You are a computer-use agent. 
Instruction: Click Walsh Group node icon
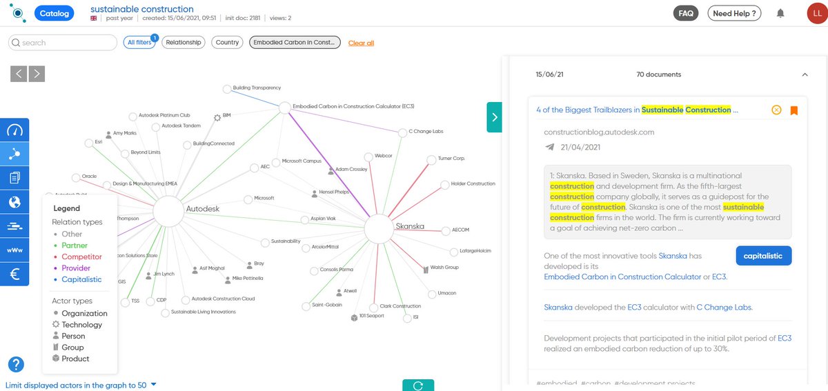(x=425, y=268)
